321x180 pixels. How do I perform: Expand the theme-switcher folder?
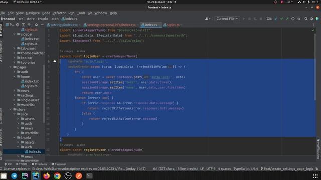(14, 53)
